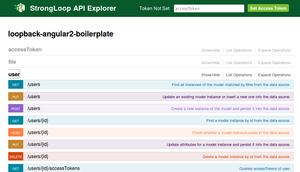List Operations for accessToken
Viewport: 300px width, 172px height.
click(239, 50)
